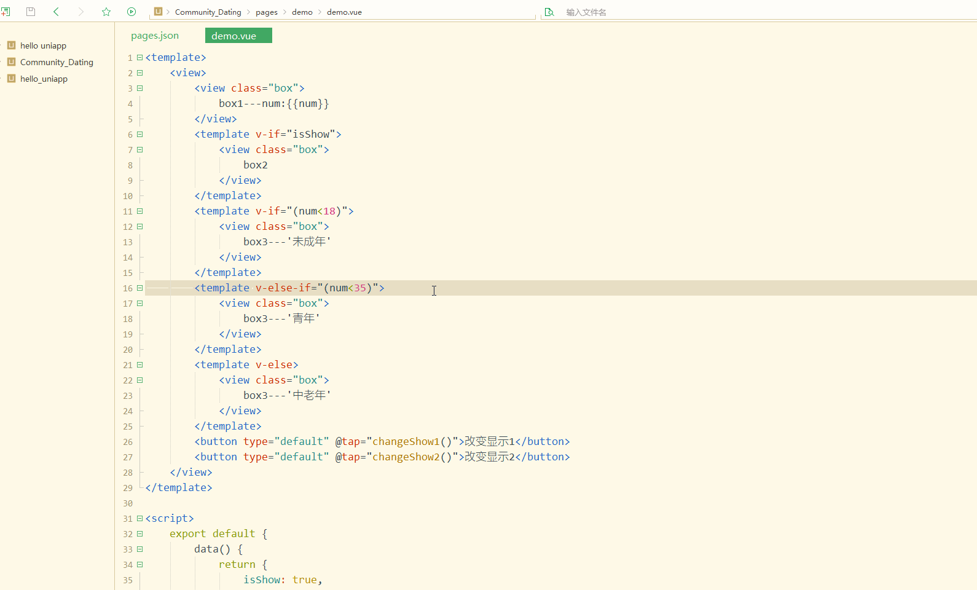Open Community_Dating in the breadcrumb path
977x590 pixels.
pos(208,12)
